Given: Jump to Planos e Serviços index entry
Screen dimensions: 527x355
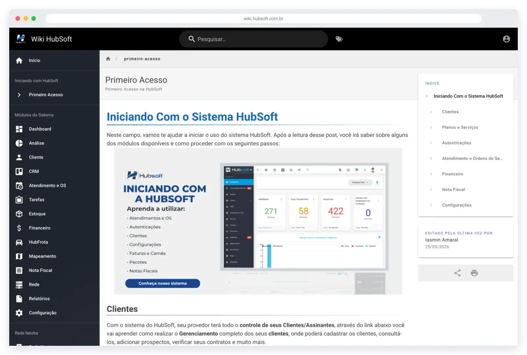Looking at the screenshot, I should (x=460, y=127).
